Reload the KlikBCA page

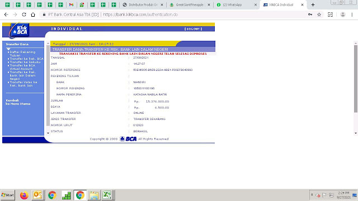tap(24, 15)
